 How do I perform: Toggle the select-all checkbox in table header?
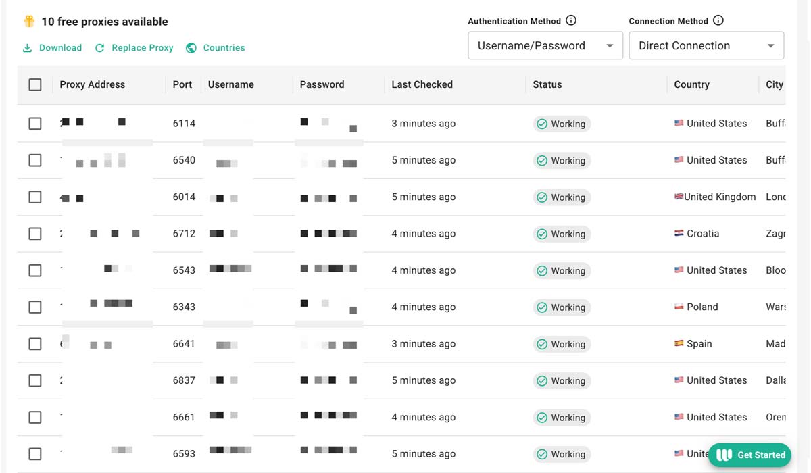coord(35,84)
